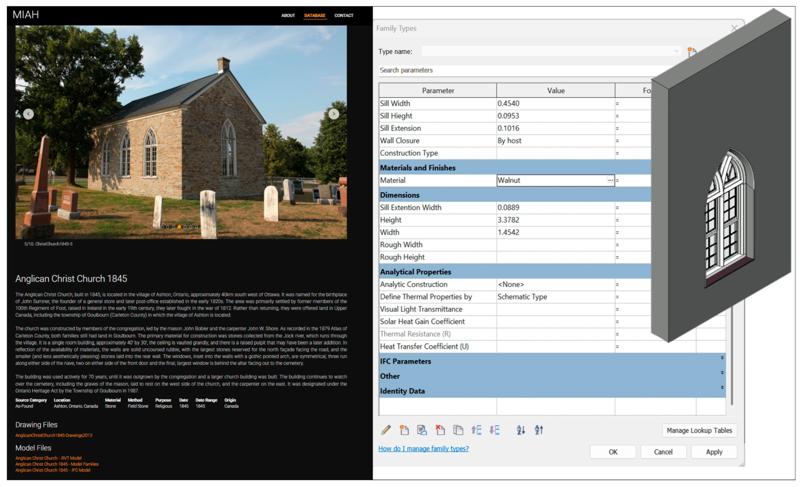Click New Type icon beside Type name
801x487 pixels.
click(692, 51)
